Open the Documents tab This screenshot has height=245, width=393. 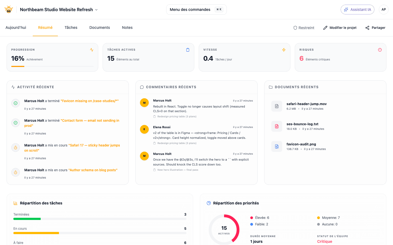[x=100, y=27]
